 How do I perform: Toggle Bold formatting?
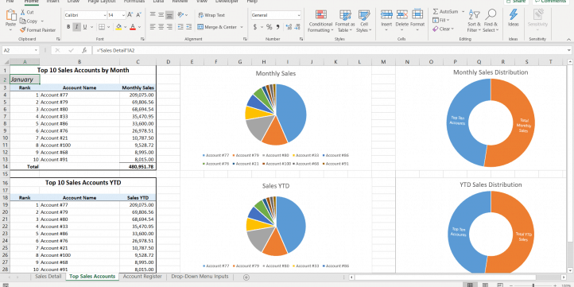click(x=68, y=27)
